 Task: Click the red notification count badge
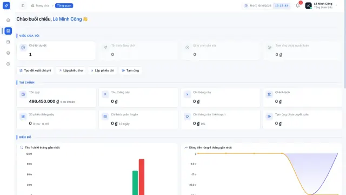click(x=301, y=3)
